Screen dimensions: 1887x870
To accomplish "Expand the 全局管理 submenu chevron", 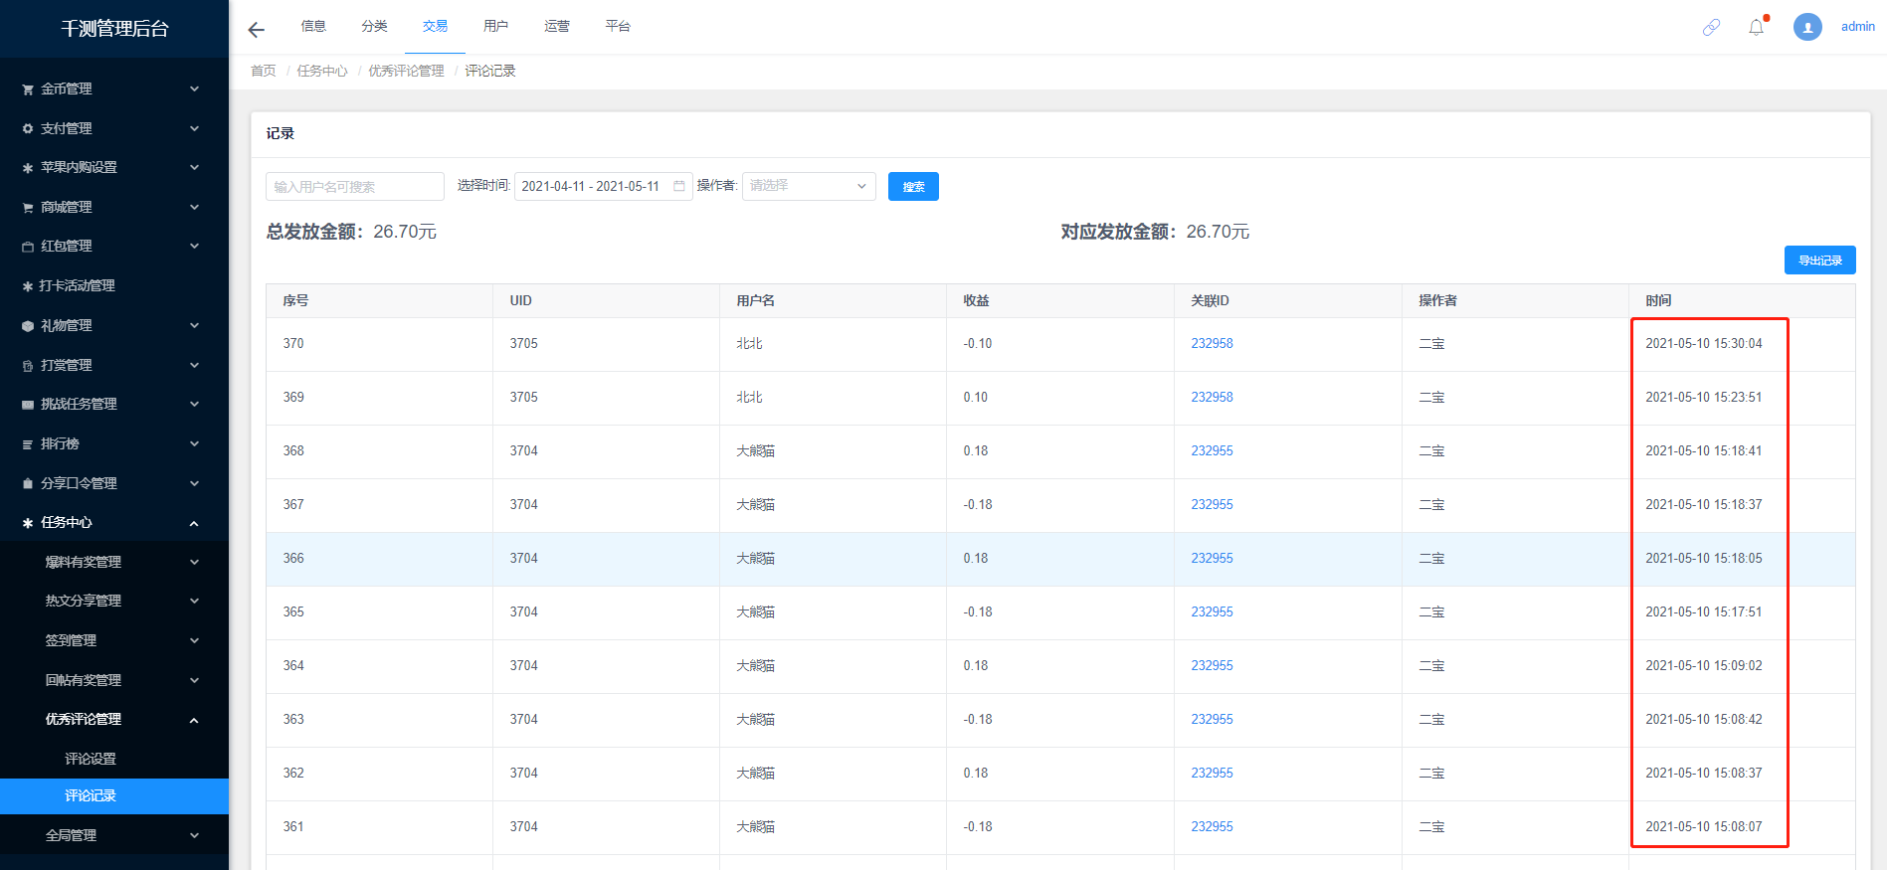I will 194,835.
